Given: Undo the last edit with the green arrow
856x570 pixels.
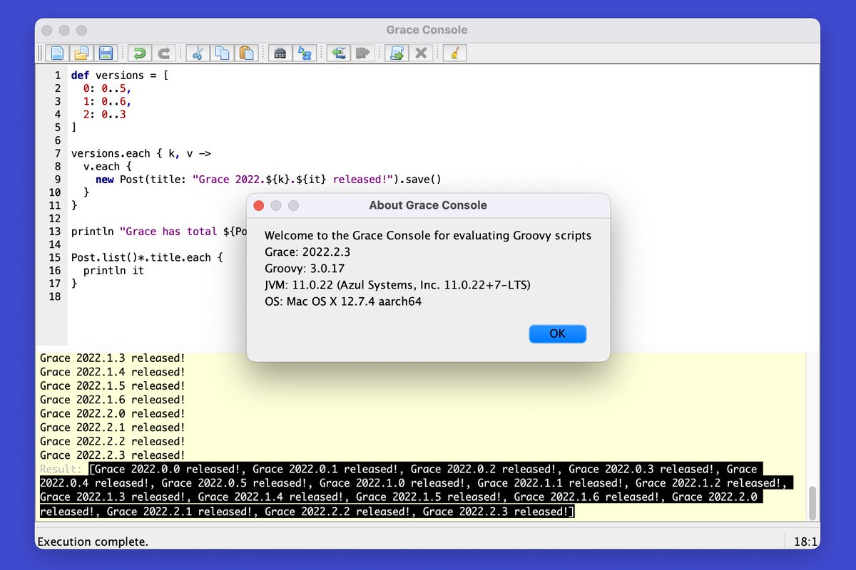Looking at the screenshot, I should tap(140, 52).
